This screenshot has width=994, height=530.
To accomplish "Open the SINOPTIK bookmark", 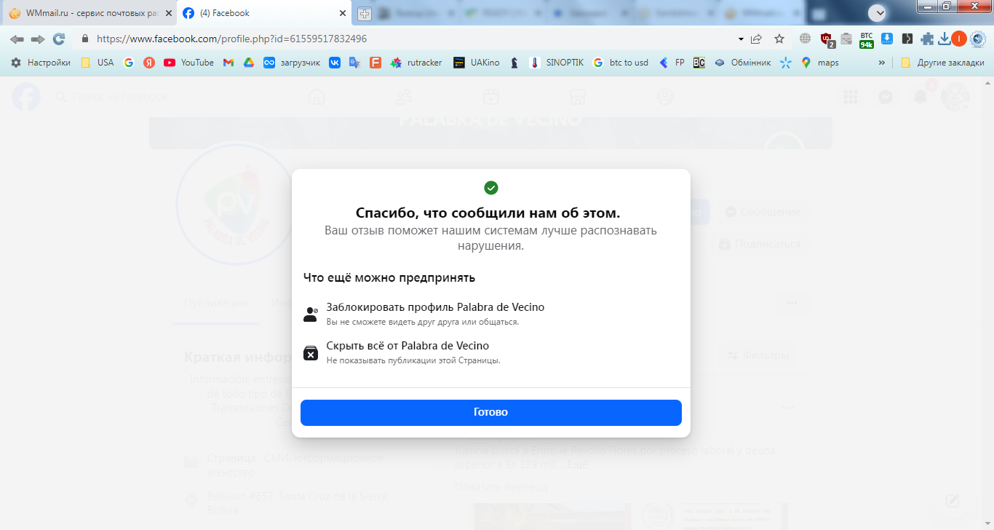I will tap(557, 63).
